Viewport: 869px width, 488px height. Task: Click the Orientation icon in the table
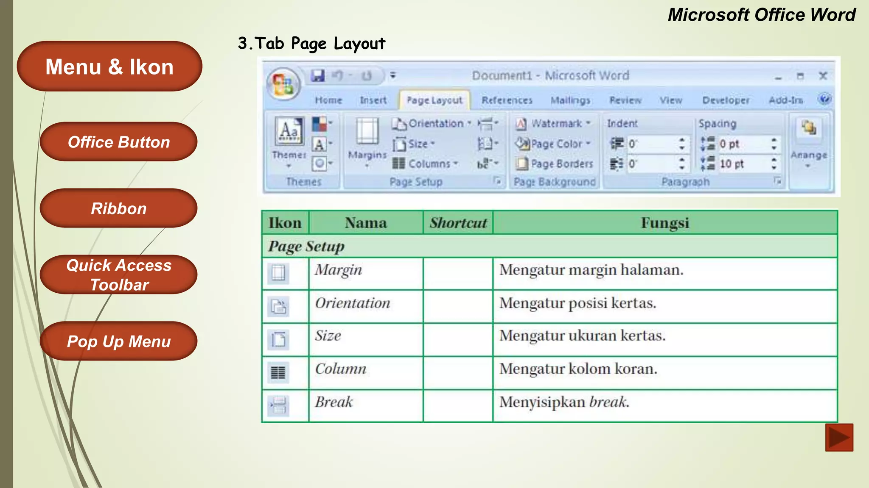(278, 306)
